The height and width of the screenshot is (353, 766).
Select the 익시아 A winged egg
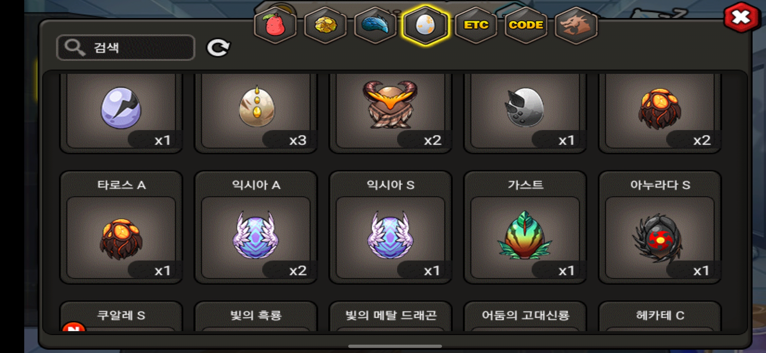pyautogui.click(x=256, y=227)
